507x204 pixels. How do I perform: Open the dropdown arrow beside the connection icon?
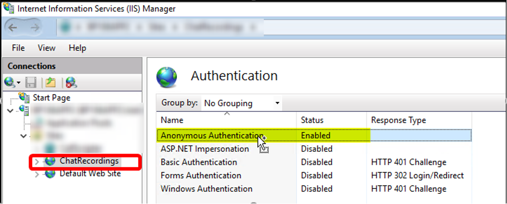coord(18,83)
